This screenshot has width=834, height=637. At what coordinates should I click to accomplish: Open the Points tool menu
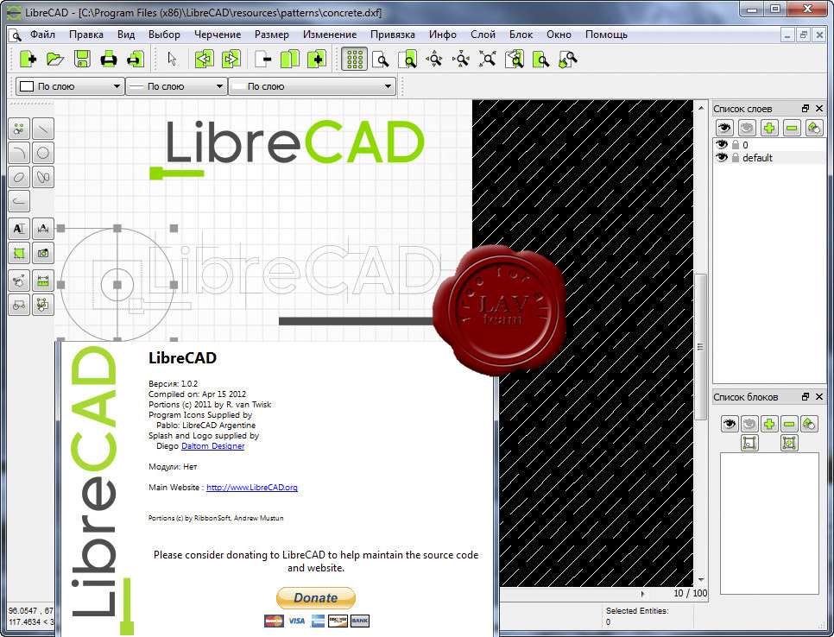(x=19, y=129)
